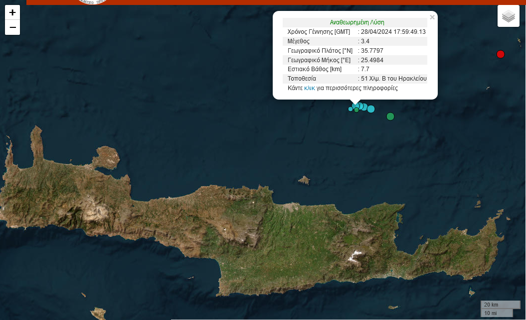Click the leftmost small cyan cluster marker
Screen dimensions: 526x320
click(351, 109)
